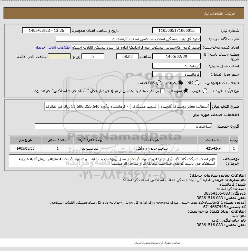This screenshot has height=251, width=248.
Task: Click the empty remaining hours field
Action: [x=59, y=57]
